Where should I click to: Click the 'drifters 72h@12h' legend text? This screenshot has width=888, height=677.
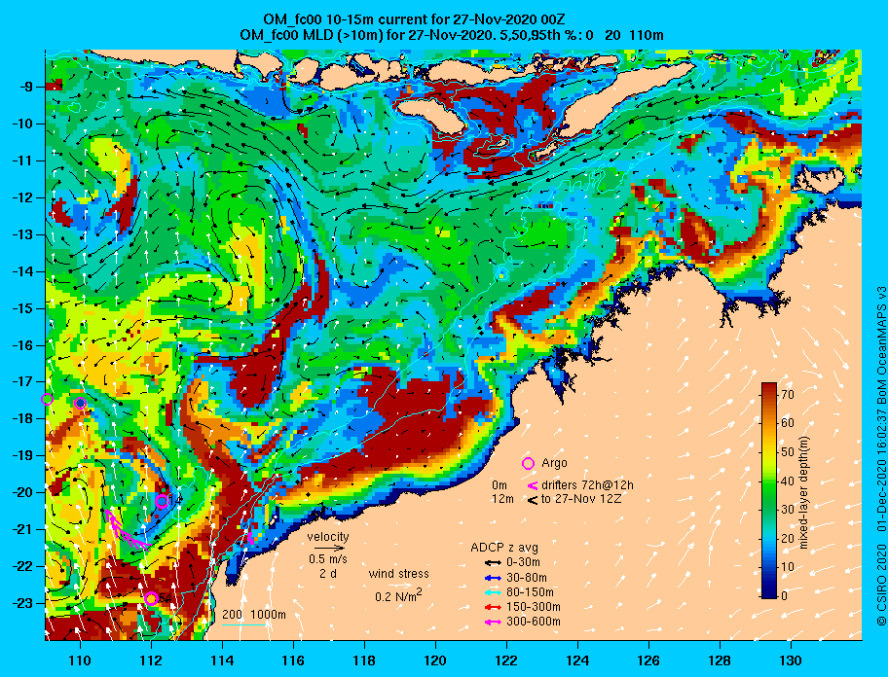[587, 485]
